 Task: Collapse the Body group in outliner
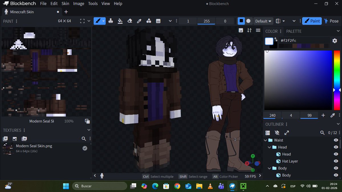[269, 168]
